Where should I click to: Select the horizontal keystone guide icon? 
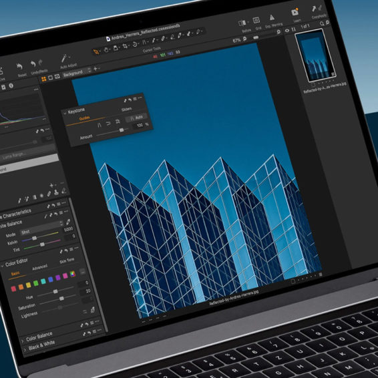[x=108, y=123]
